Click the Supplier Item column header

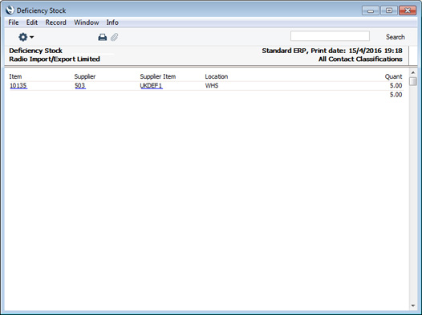tap(158, 76)
